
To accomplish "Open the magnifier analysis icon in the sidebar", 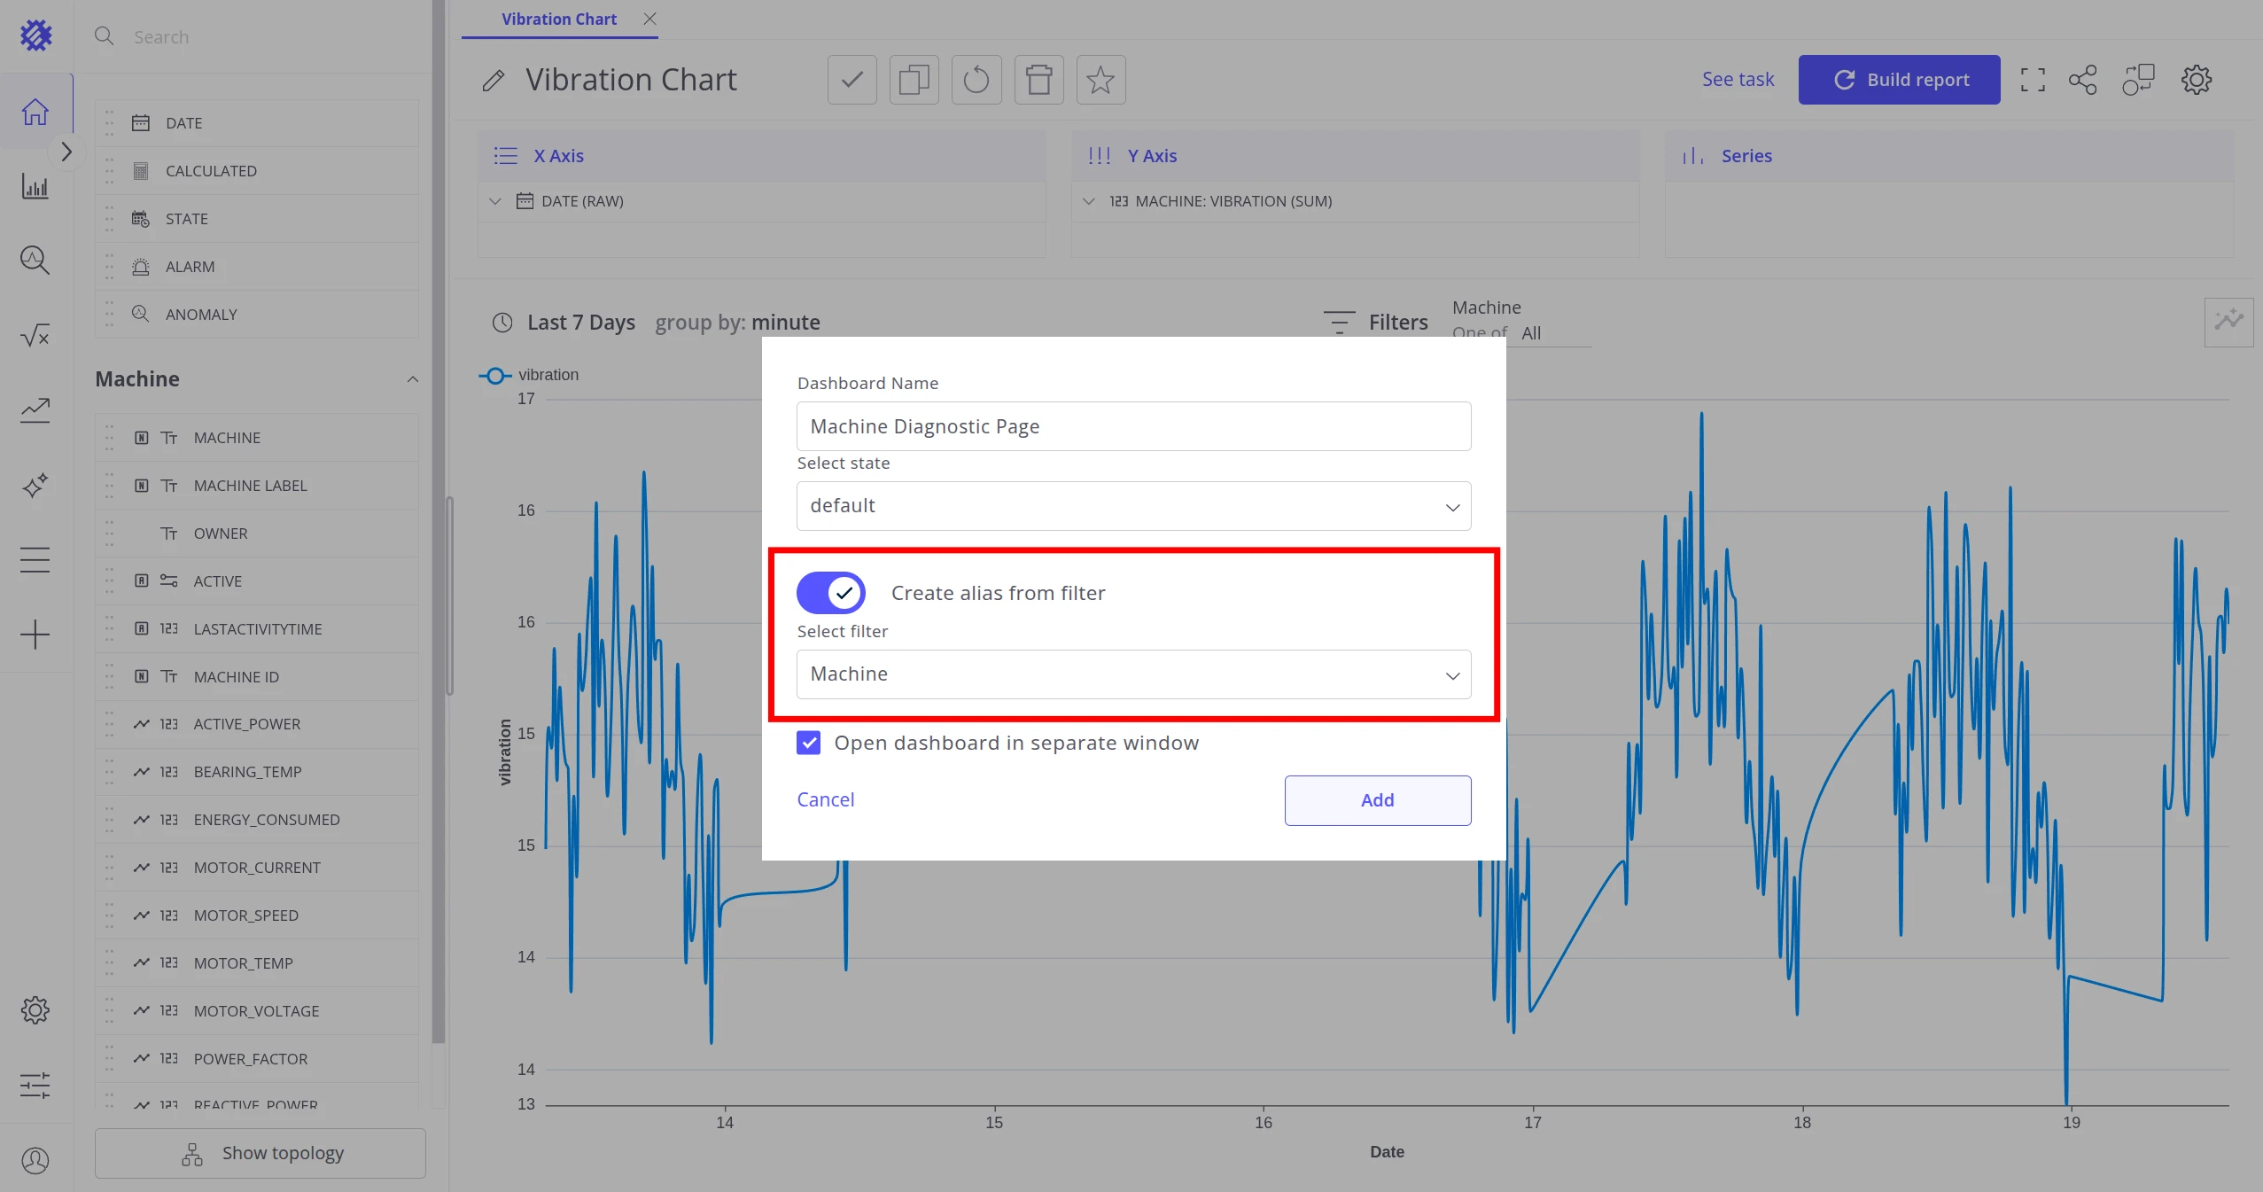I will [35, 261].
